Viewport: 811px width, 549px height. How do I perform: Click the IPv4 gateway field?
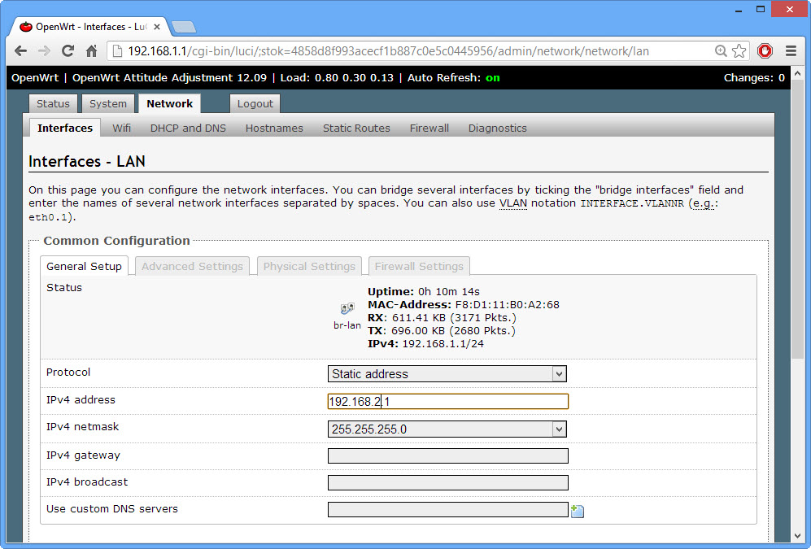(x=448, y=455)
